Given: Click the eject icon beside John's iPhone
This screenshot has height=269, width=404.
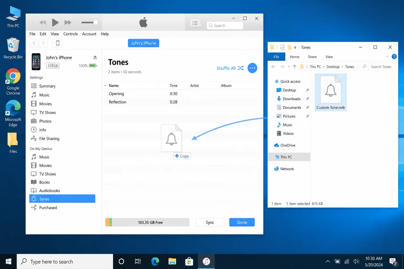Looking at the screenshot, I should pyautogui.click(x=95, y=58).
